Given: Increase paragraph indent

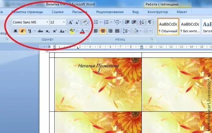Looking at the screenshot, I should [x=134, y=22].
